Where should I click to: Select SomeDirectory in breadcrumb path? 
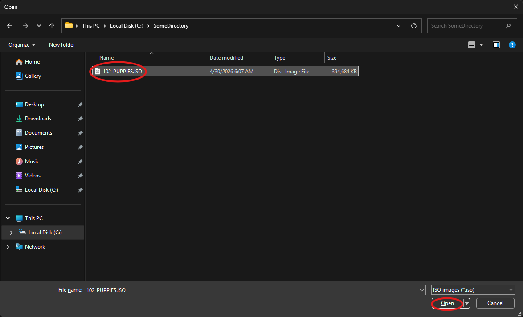(x=171, y=26)
